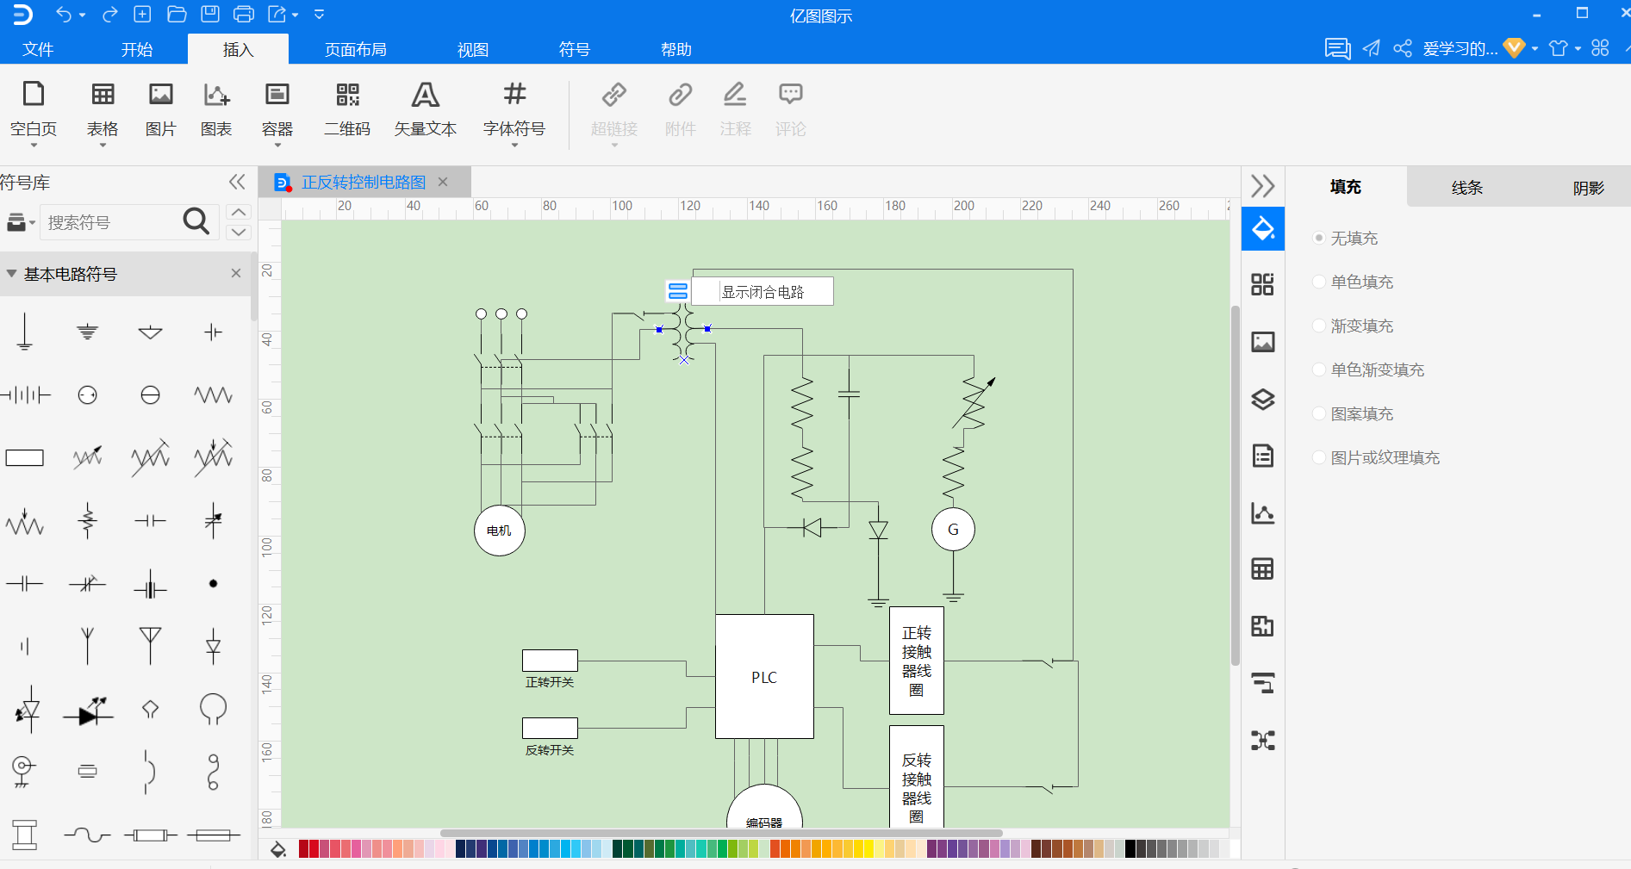Open the export dropdown arrow
Viewport: 1631px width, 869px height.
pyautogui.click(x=295, y=16)
